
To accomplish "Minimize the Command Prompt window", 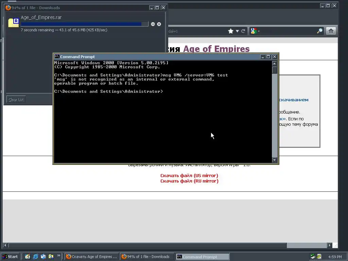I will (x=263, y=57).
